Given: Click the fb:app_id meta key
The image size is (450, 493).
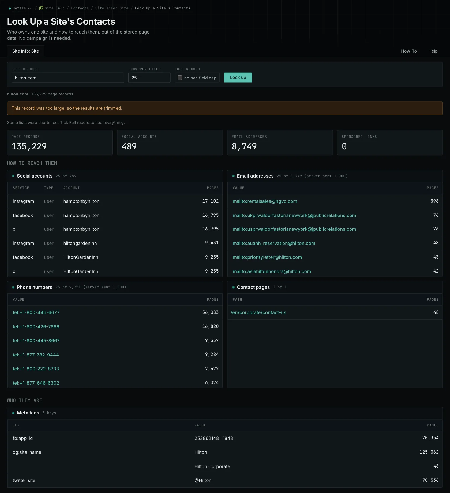Looking at the screenshot, I should [x=22, y=438].
